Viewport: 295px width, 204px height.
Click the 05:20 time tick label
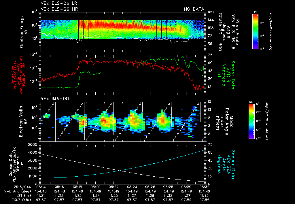(x=95, y=187)
